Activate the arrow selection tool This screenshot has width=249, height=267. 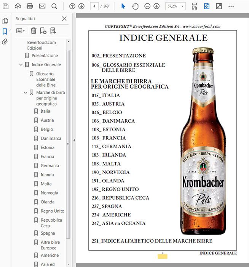123,6
